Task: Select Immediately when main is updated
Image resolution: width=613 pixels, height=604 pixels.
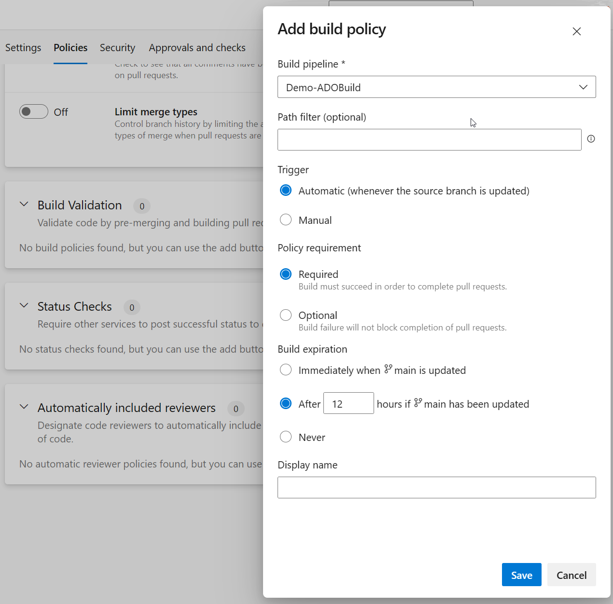Action: point(286,370)
